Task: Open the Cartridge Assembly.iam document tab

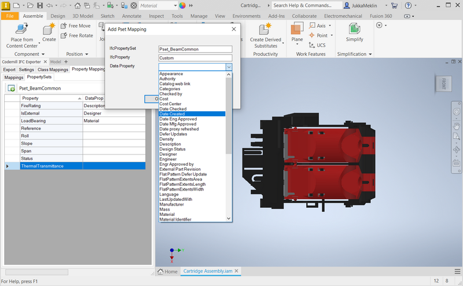Action: (x=208, y=271)
